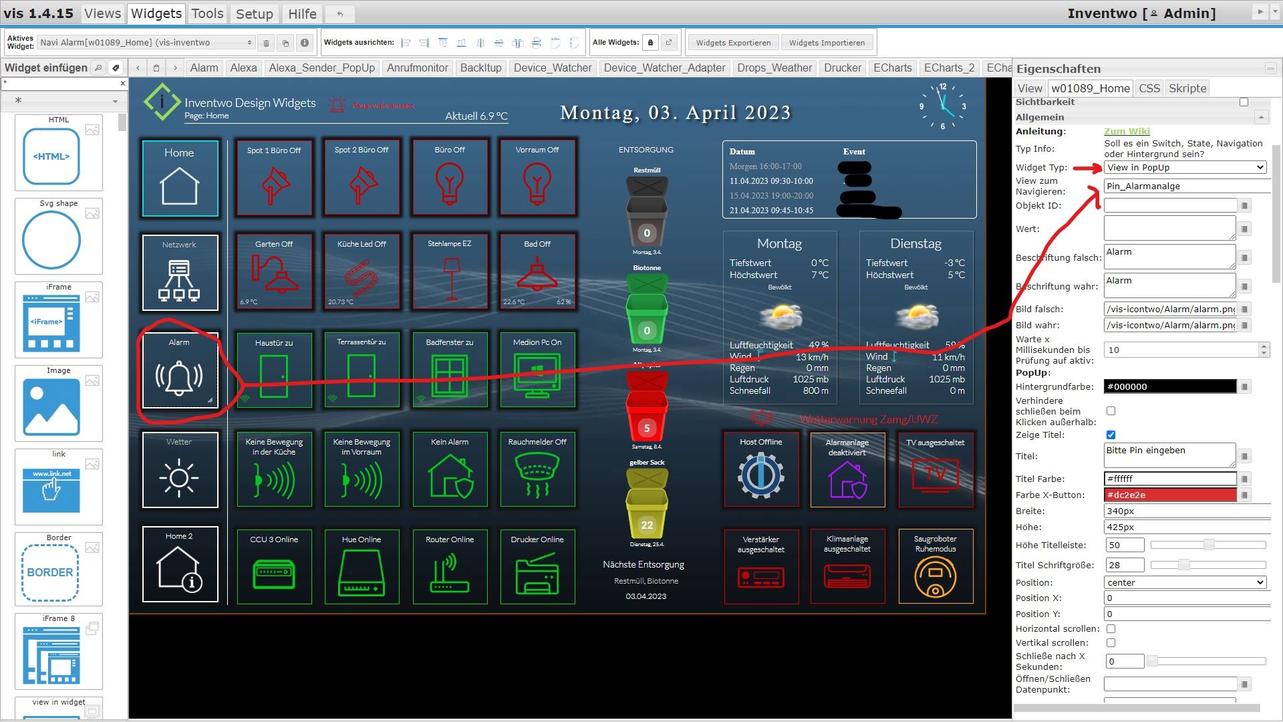Show widget info icon
1283x722 pixels.
305,43
